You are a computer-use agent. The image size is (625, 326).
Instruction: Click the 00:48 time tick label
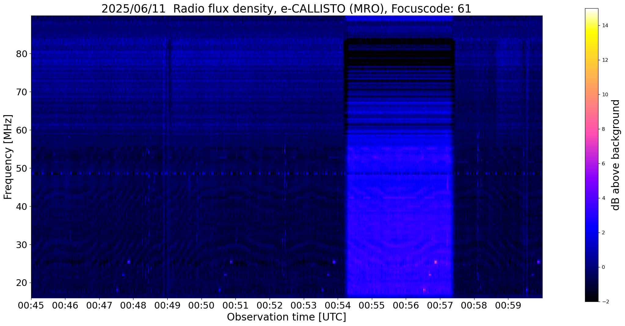click(x=133, y=306)
